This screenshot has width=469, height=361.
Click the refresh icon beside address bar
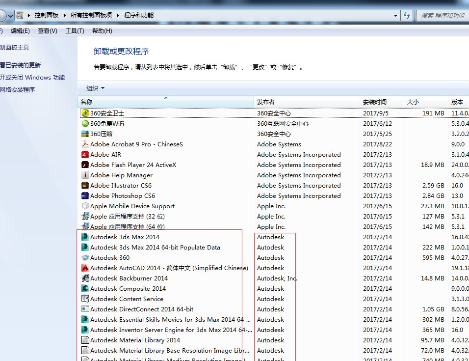click(x=407, y=15)
